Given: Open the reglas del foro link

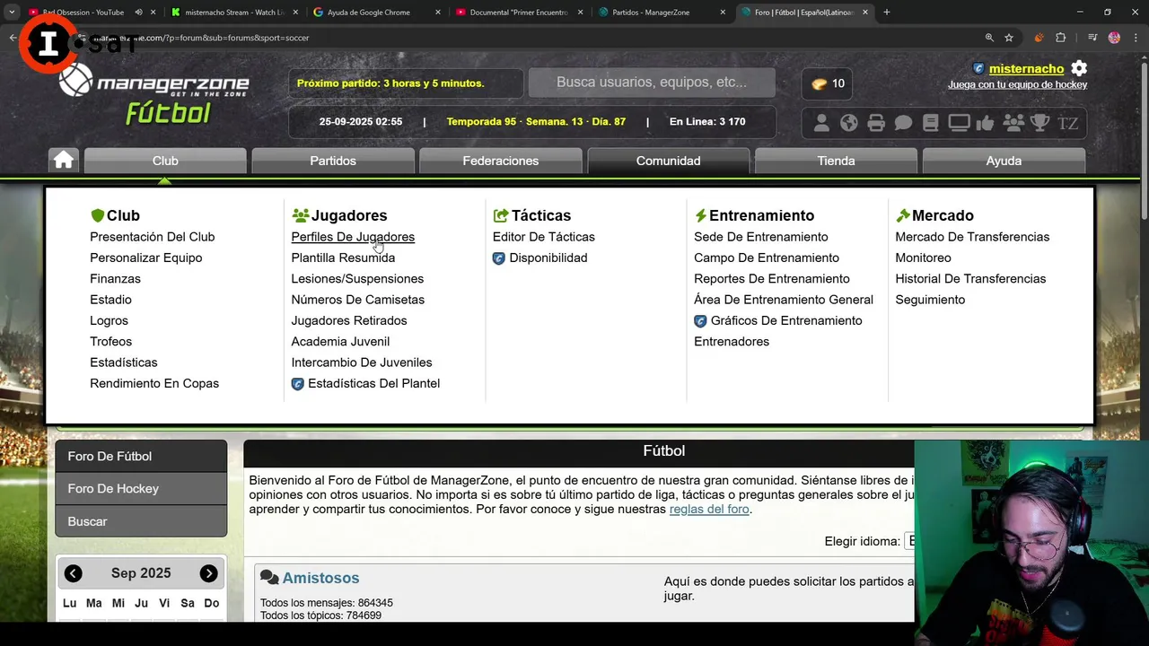Looking at the screenshot, I should click(709, 510).
